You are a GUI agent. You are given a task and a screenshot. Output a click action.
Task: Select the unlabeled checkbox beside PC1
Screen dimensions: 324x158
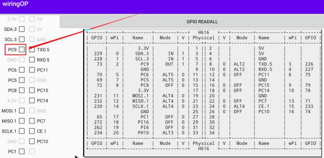pos(32,152)
